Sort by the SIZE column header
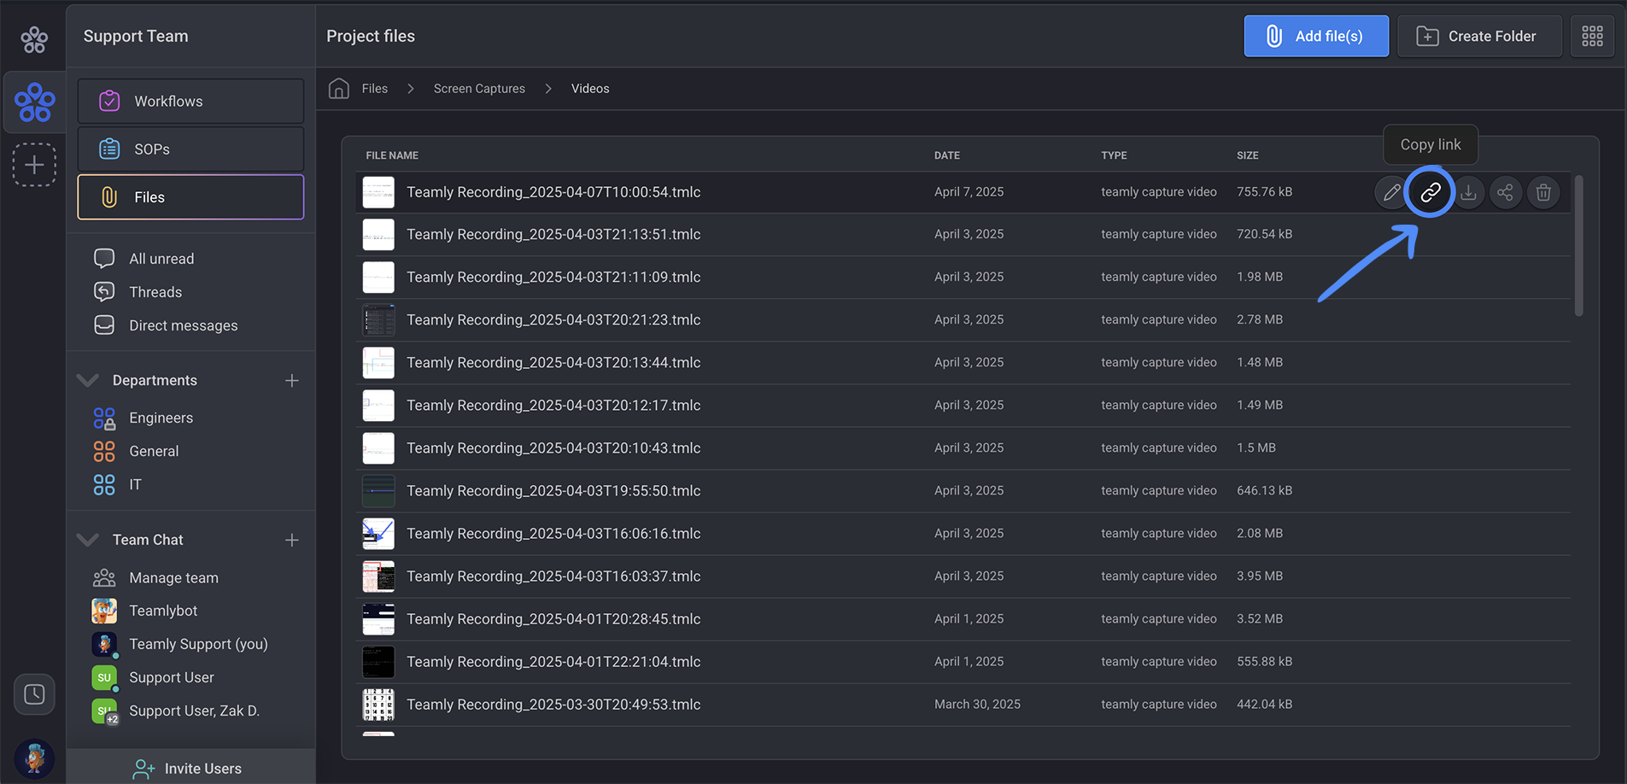This screenshot has height=784, width=1627. 1248,155
